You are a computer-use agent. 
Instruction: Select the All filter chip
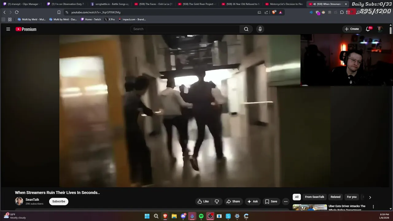tap(297, 197)
